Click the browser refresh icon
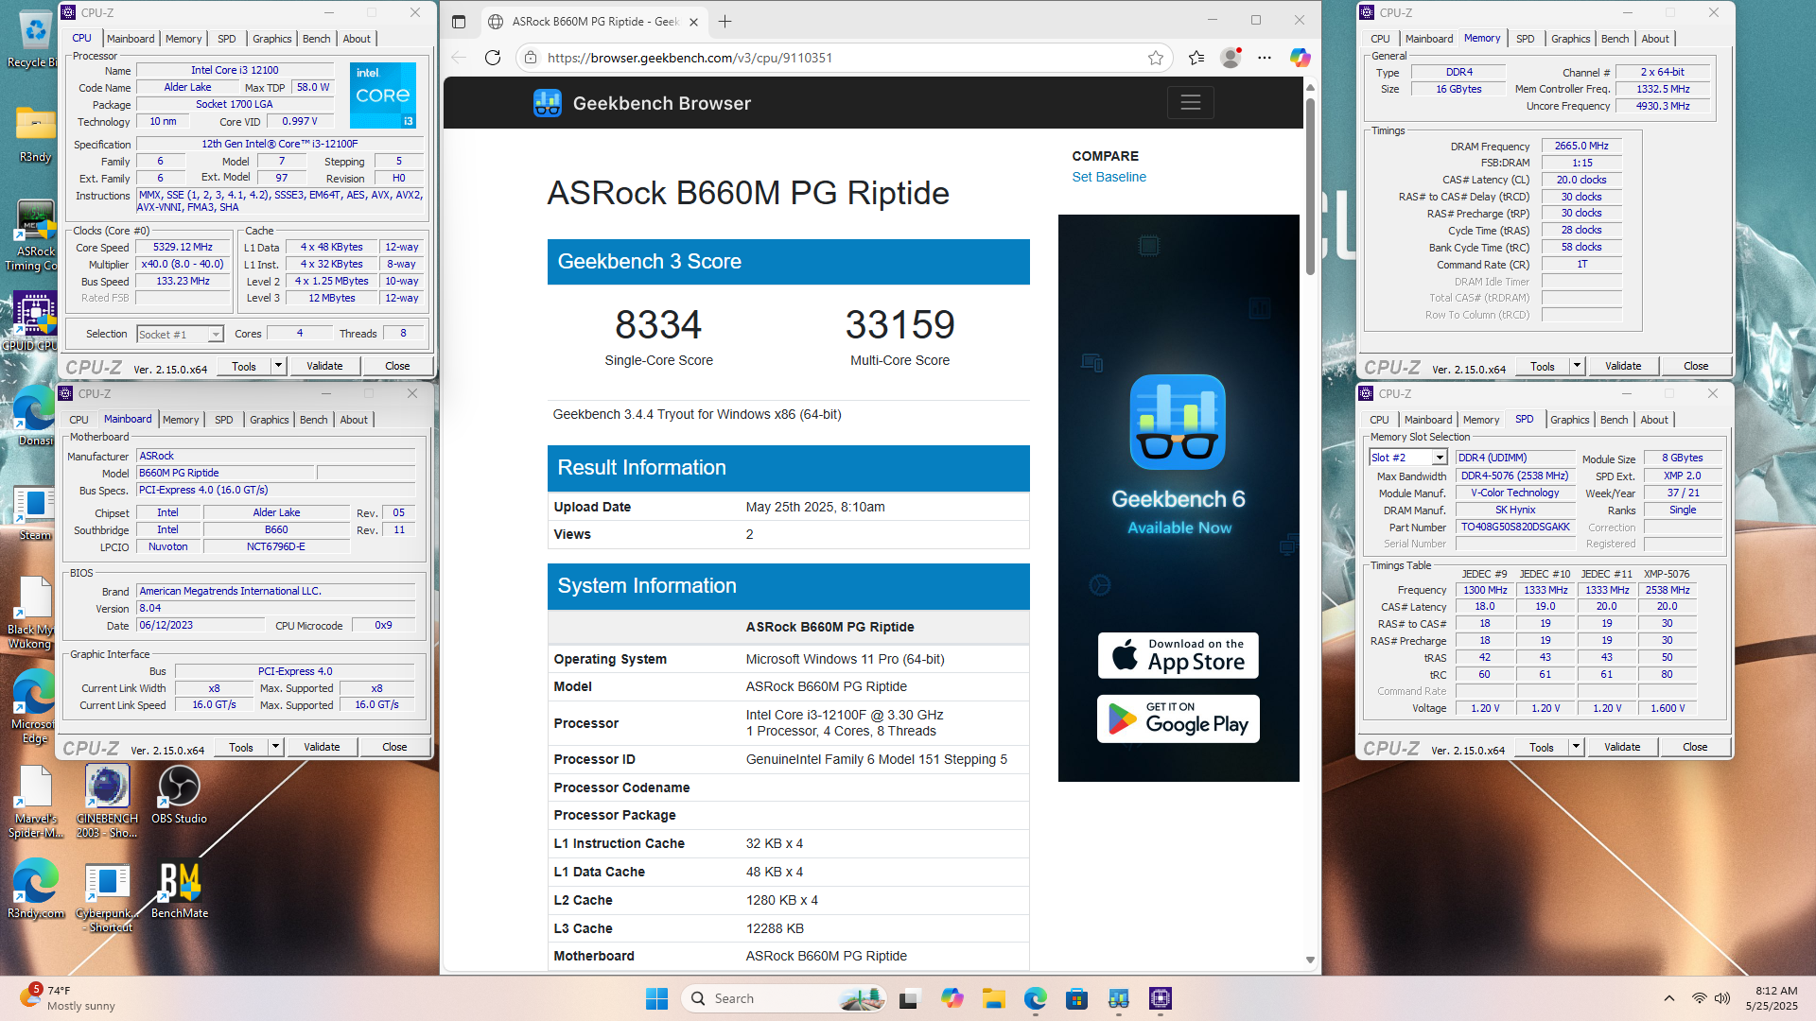The height and width of the screenshot is (1021, 1816). click(x=493, y=58)
